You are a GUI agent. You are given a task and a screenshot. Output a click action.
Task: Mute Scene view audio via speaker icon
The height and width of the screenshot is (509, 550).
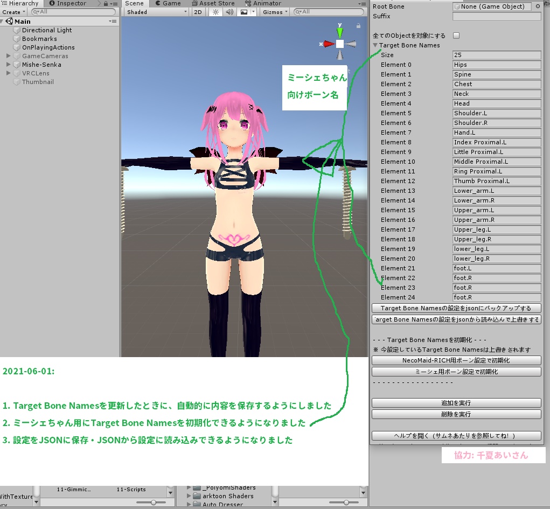tap(229, 12)
